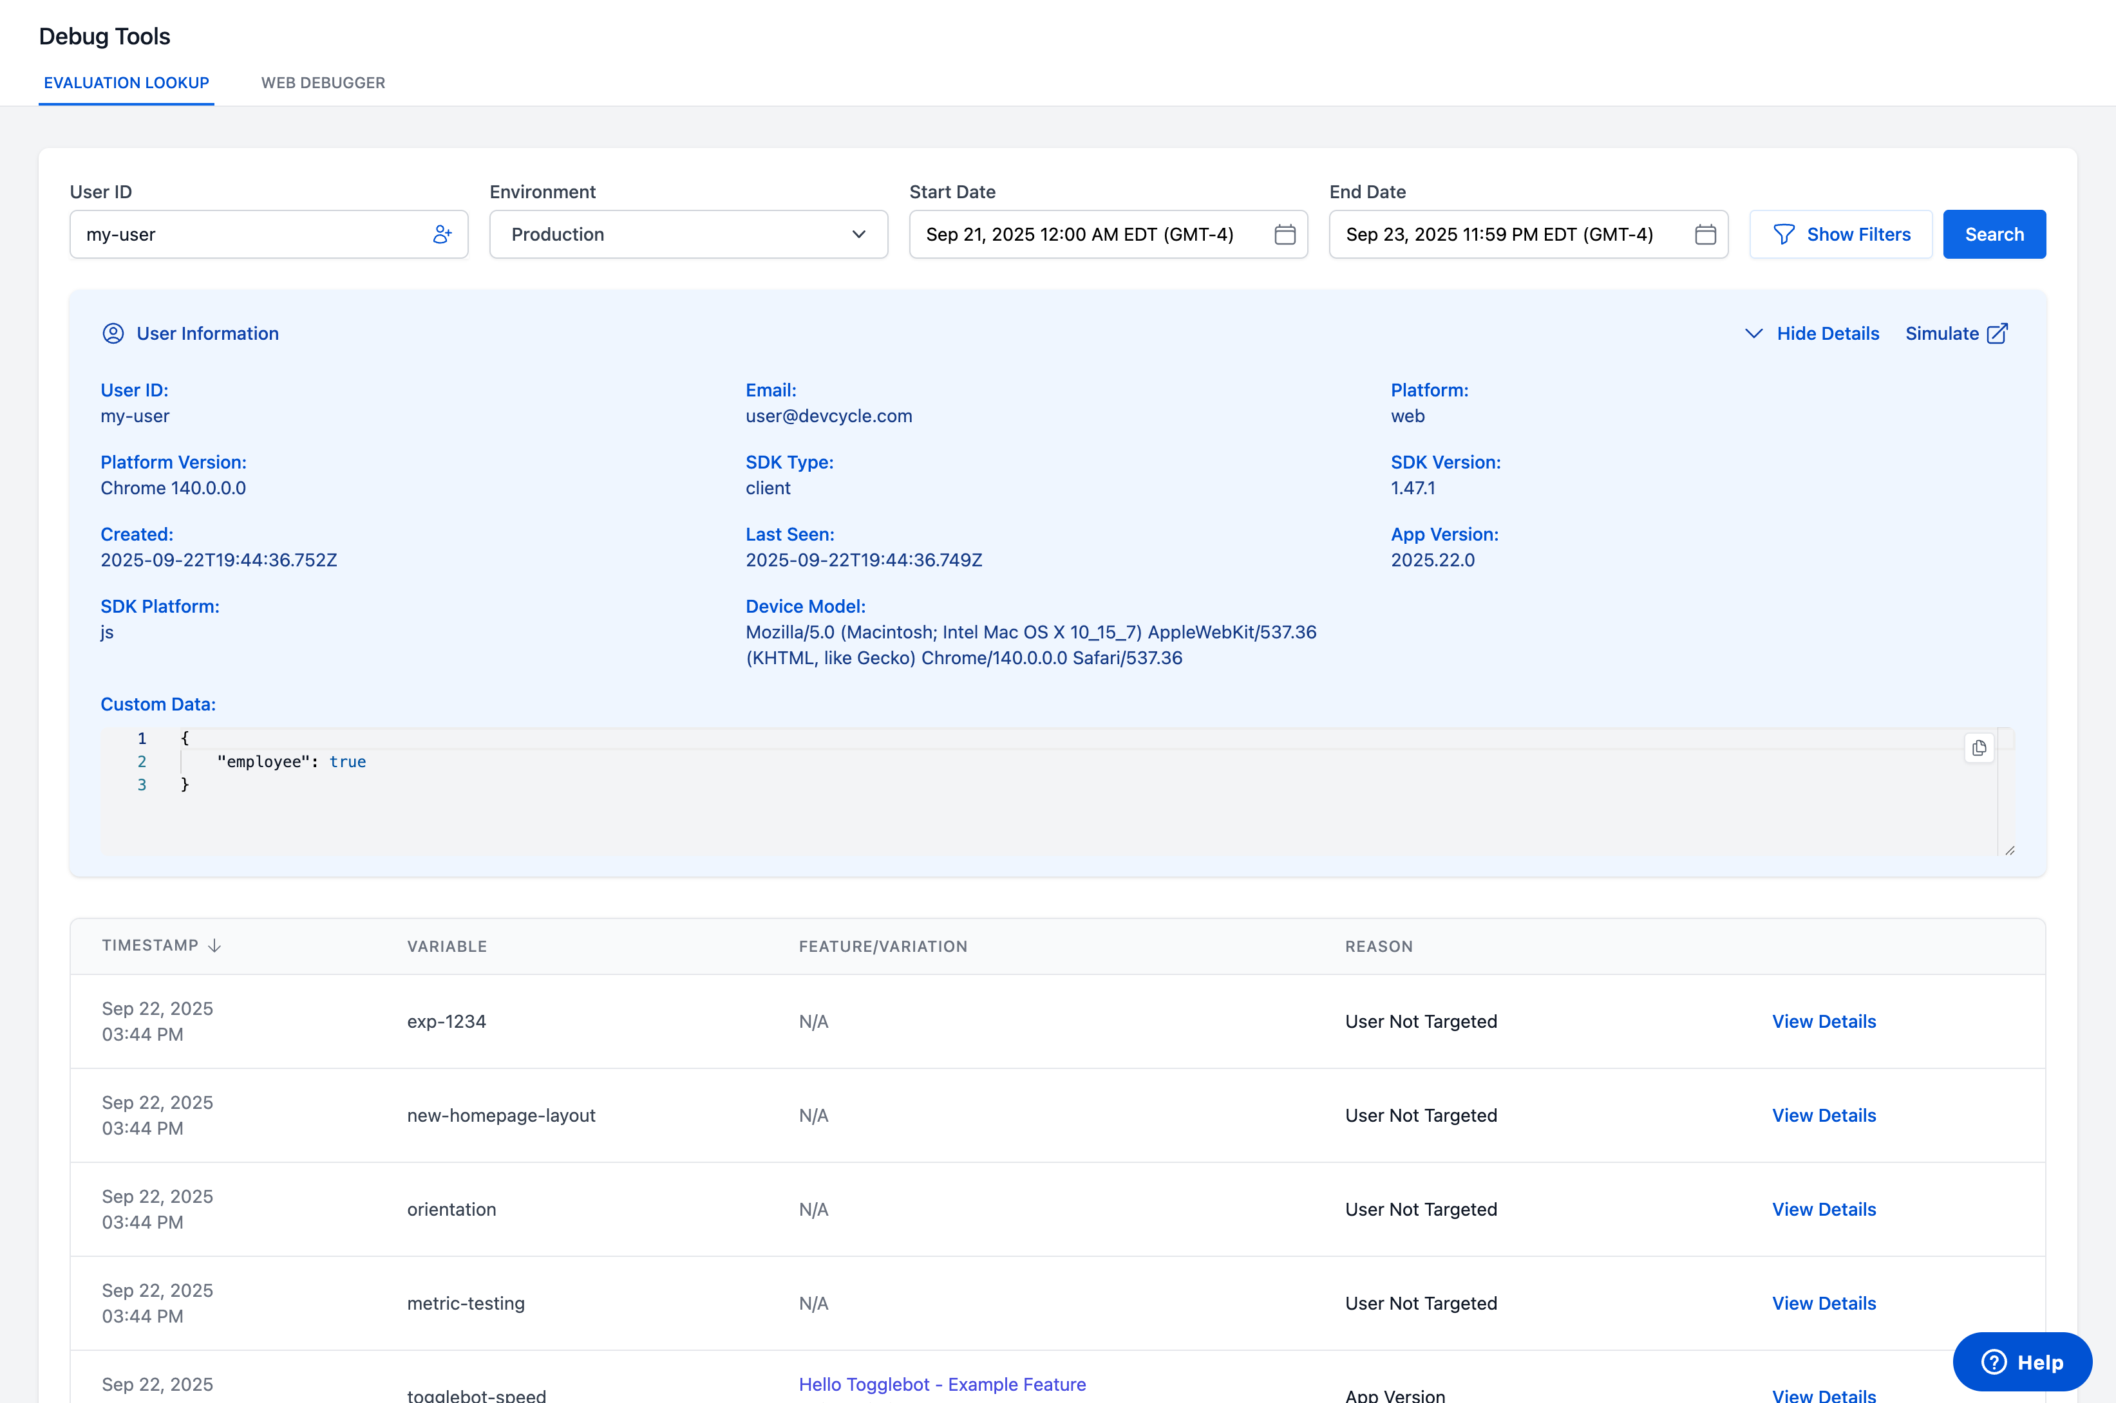The height and width of the screenshot is (1403, 2116).
Task: Collapse details with the Hide Details chevron
Action: coord(1754,333)
